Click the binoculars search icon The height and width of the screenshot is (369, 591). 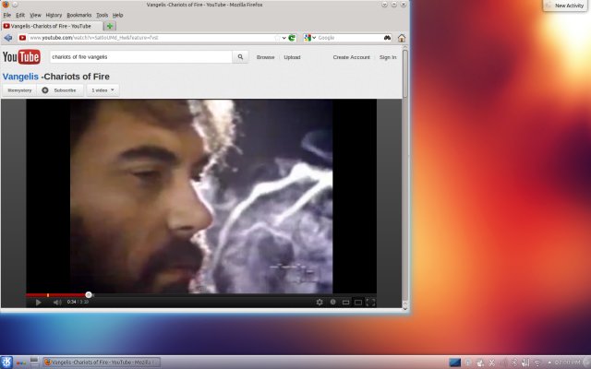click(387, 38)
